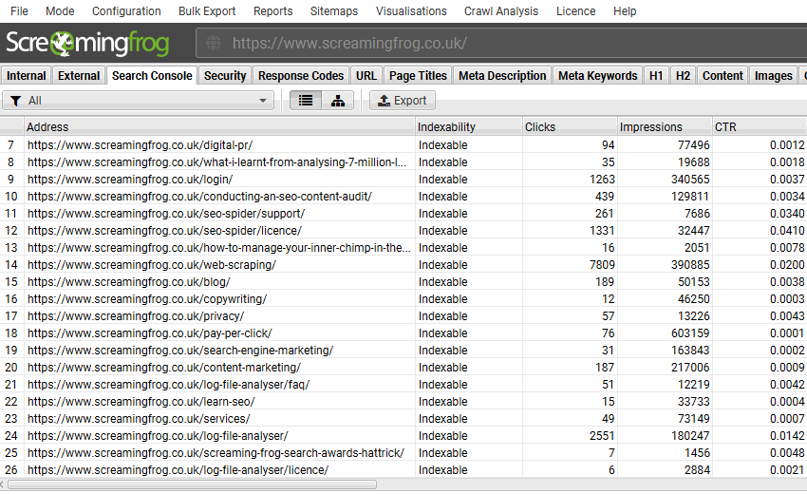The image size is (807, 494).
Task: Sort by the Clicks column header
Action: (x=570, y=126)
